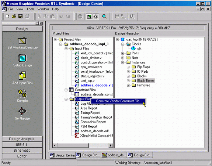Viewport: 212px width, 166px height.
Task: Close the left design bar panel
Action: tap(41, 23)
